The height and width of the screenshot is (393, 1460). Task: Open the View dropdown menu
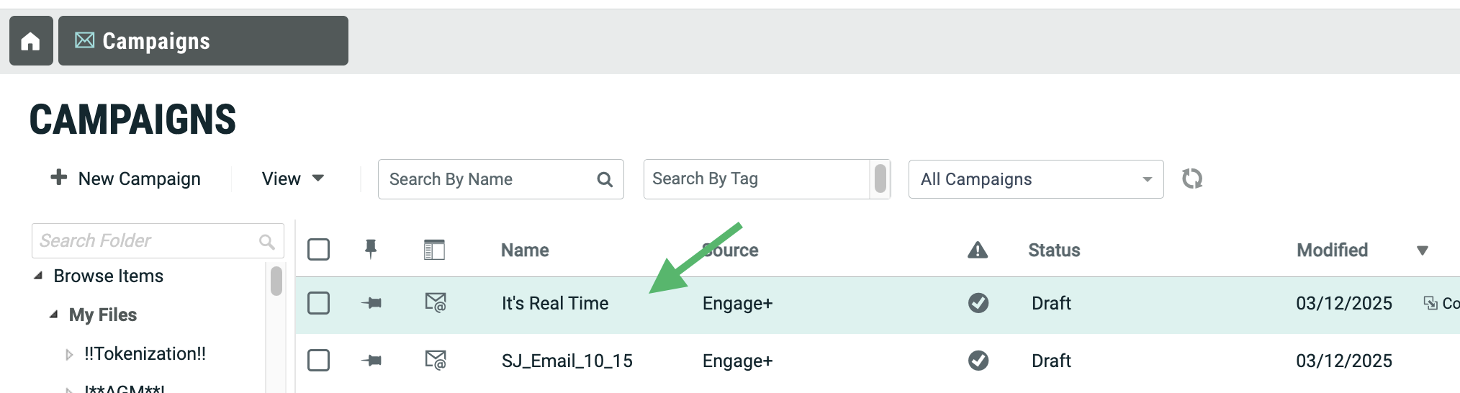(x=292, y=179)
